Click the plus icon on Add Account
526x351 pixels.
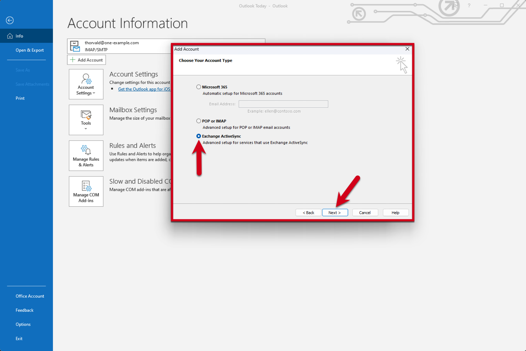coord(72,60)
